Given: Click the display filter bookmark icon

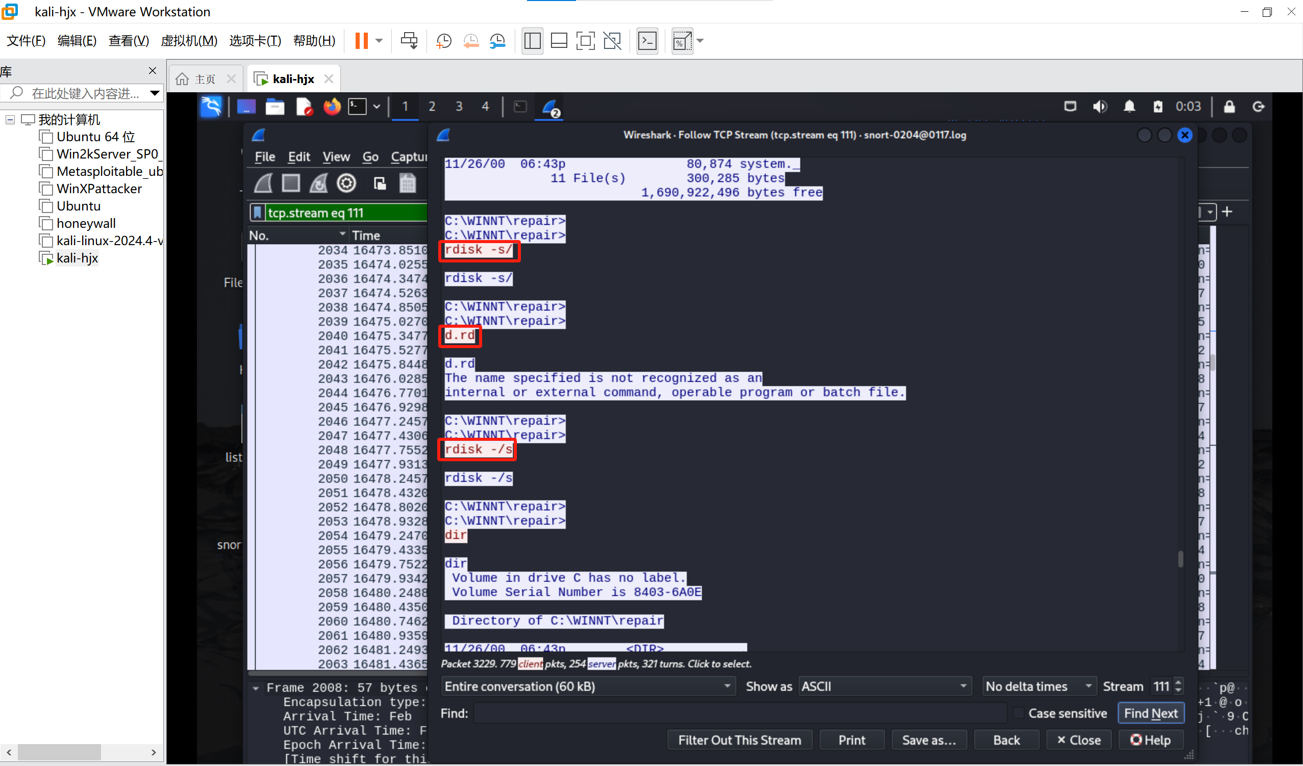Looking at the screenshot, I should [257, 213].
